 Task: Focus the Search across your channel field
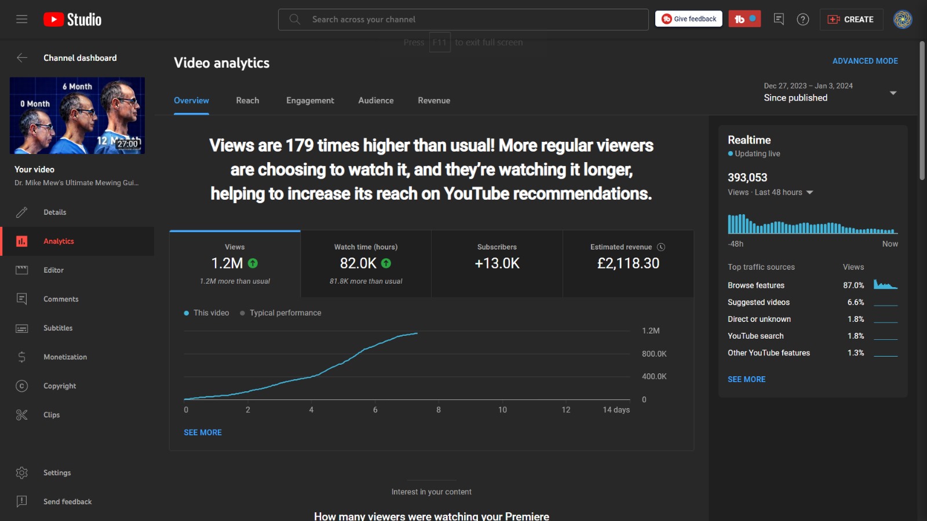(463, 19)
